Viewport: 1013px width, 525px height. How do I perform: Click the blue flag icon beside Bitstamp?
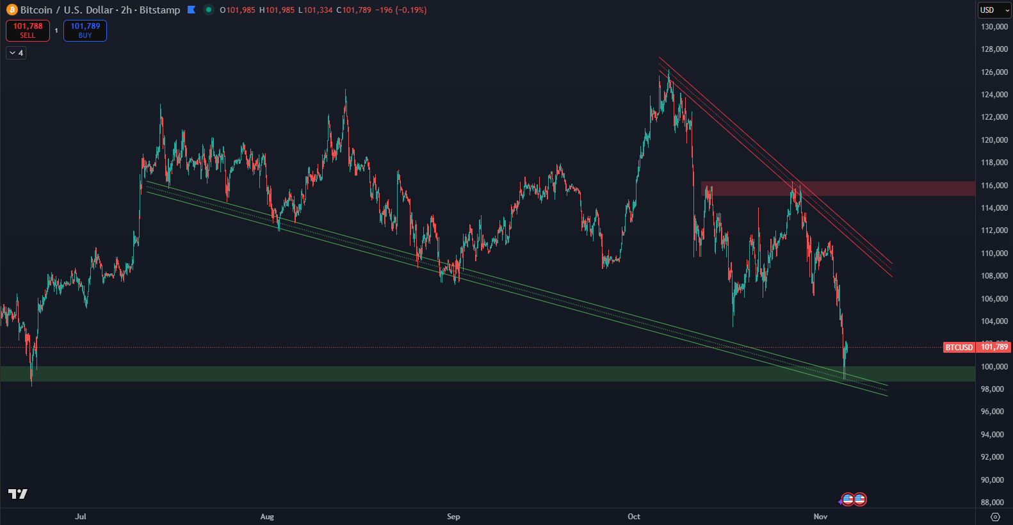coord(191,10)
